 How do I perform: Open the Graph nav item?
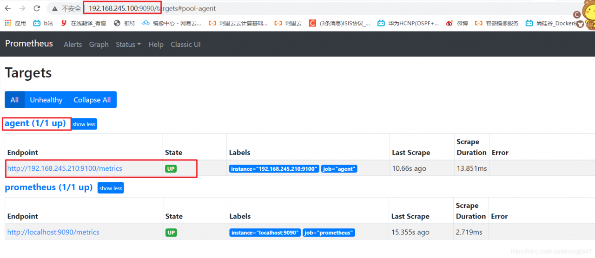(99, 44)
